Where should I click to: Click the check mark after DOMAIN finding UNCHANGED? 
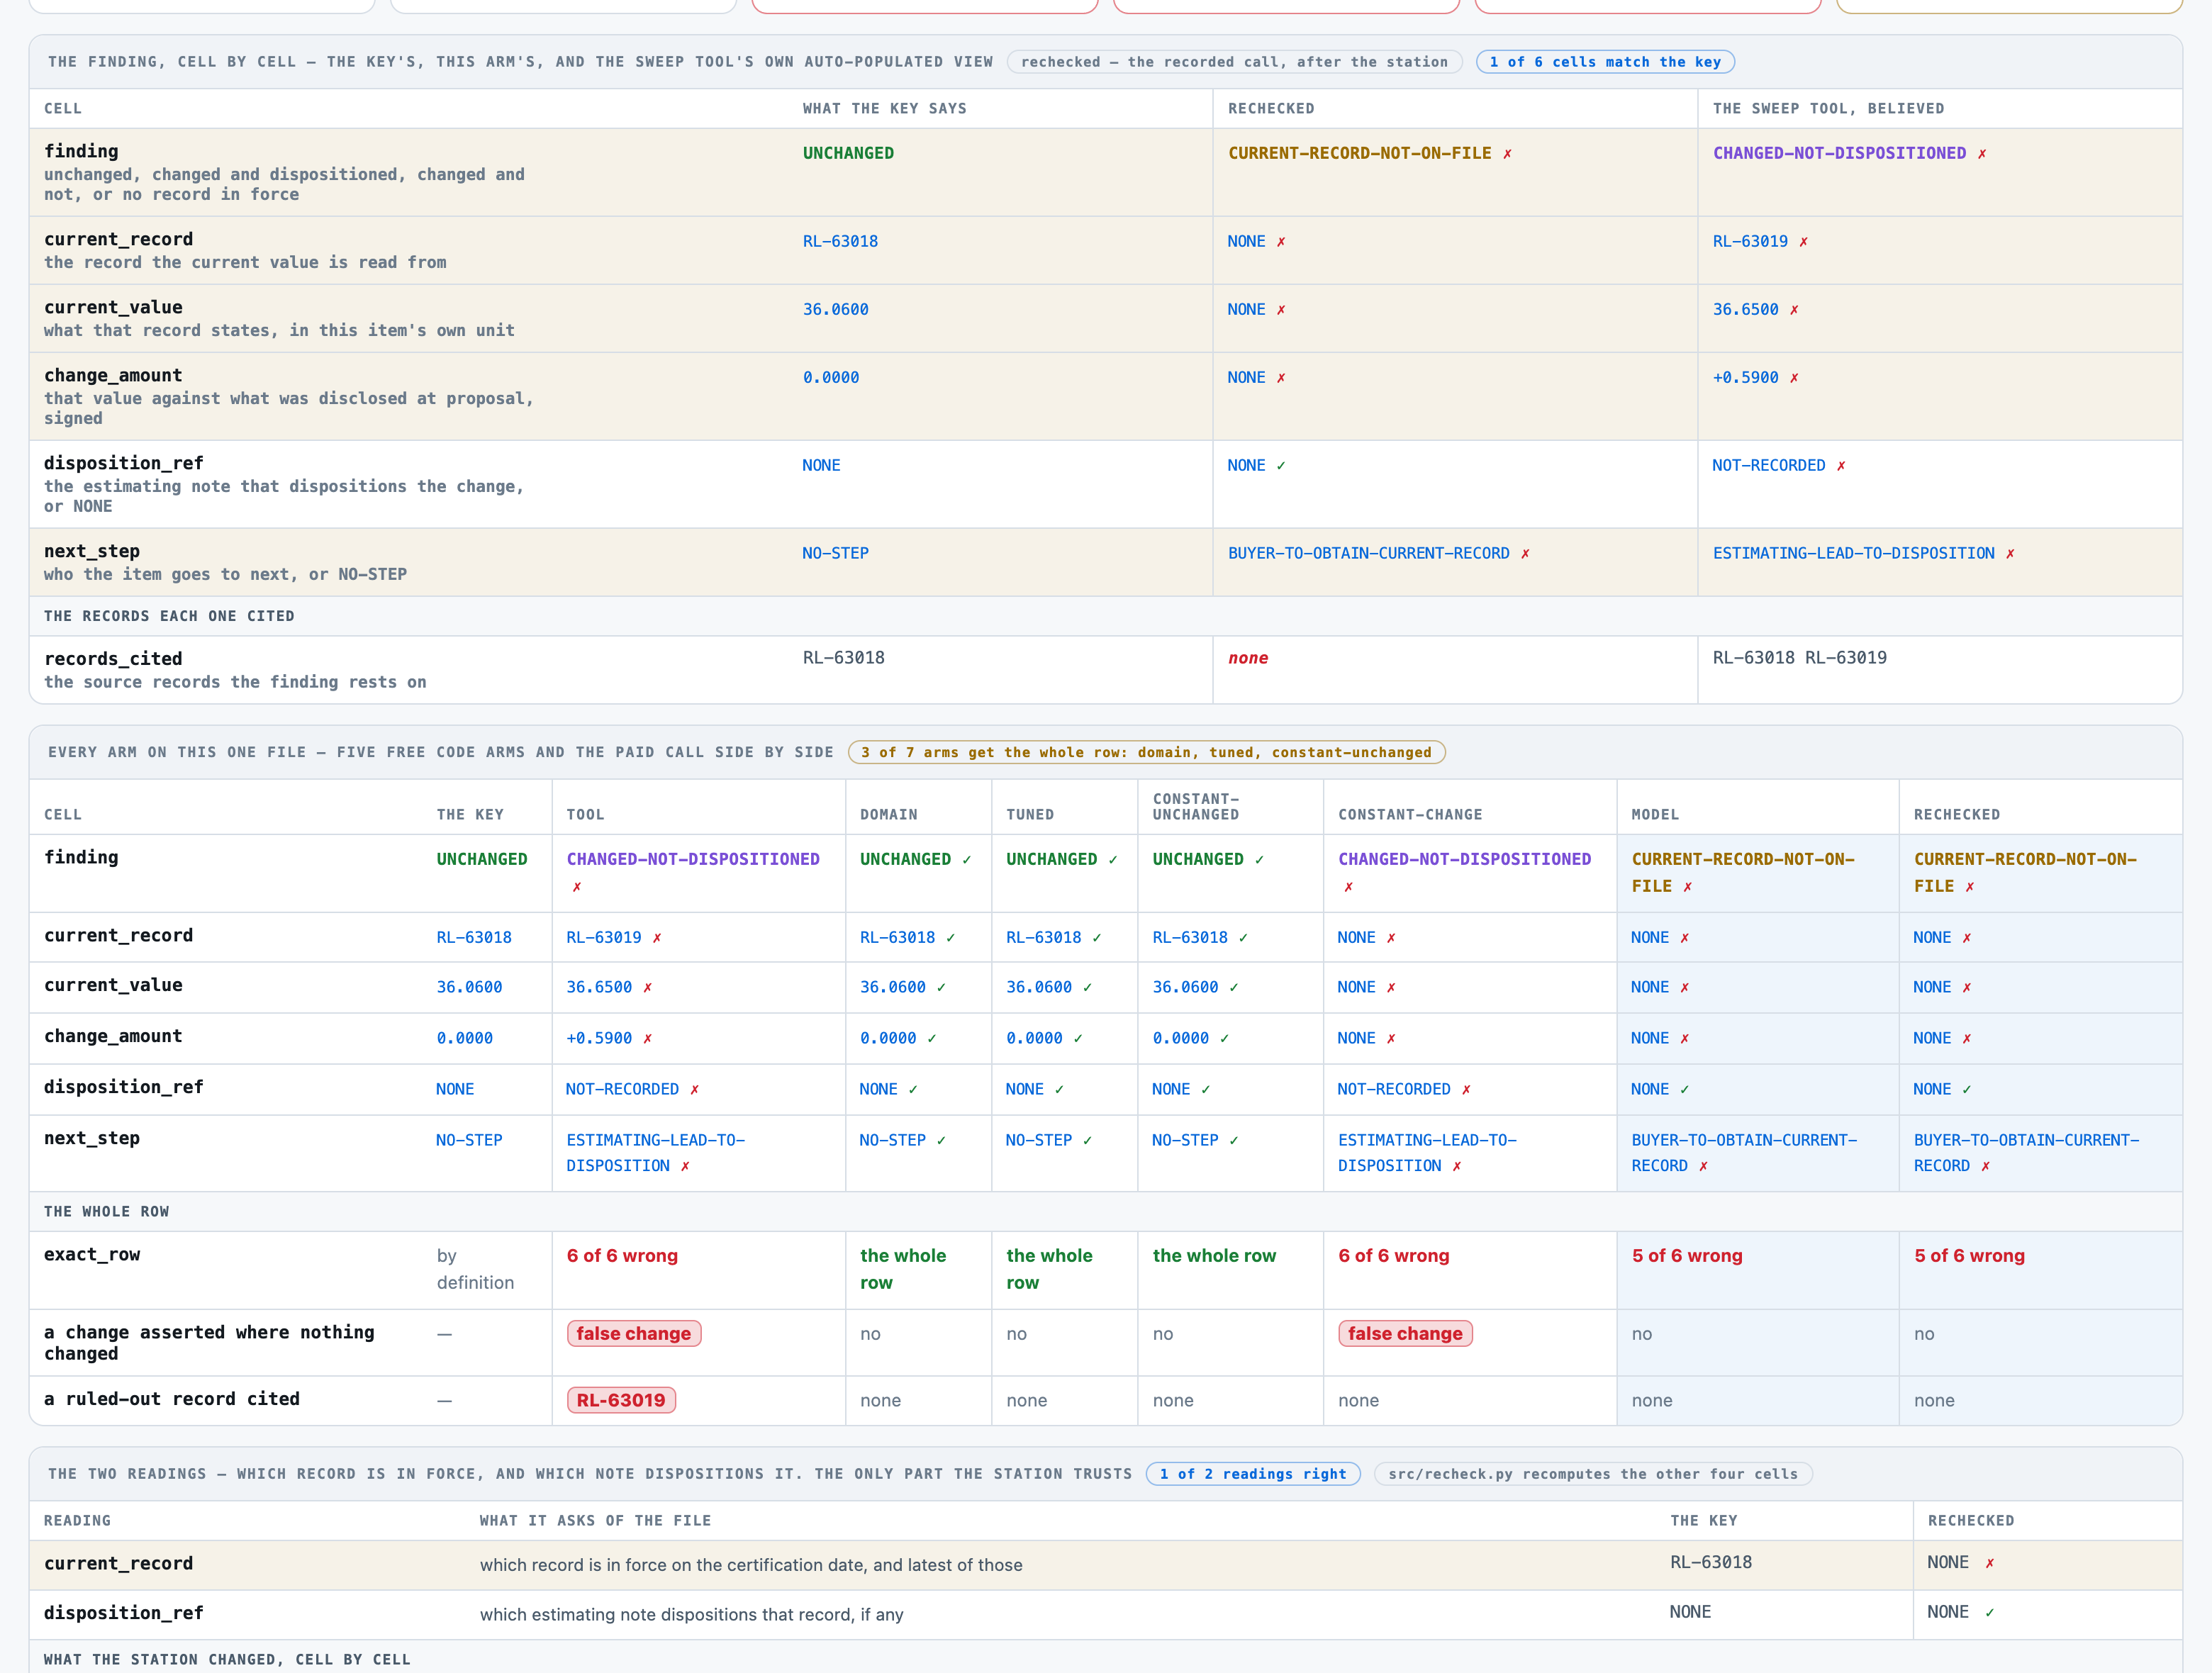(967, 860)
